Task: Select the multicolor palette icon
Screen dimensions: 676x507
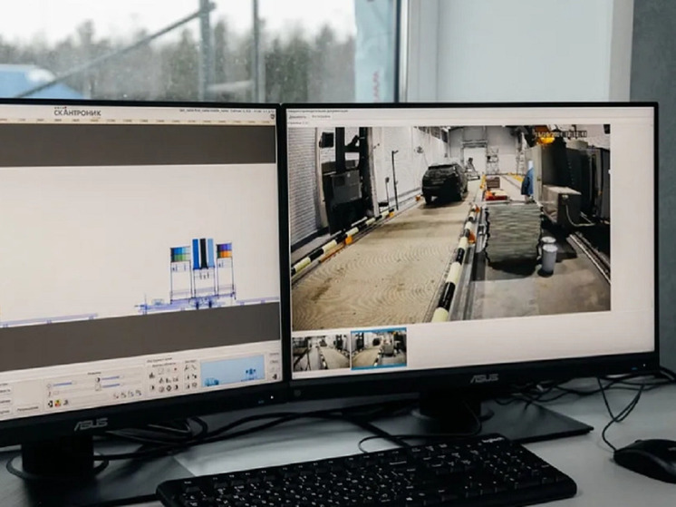Action: 57,403
